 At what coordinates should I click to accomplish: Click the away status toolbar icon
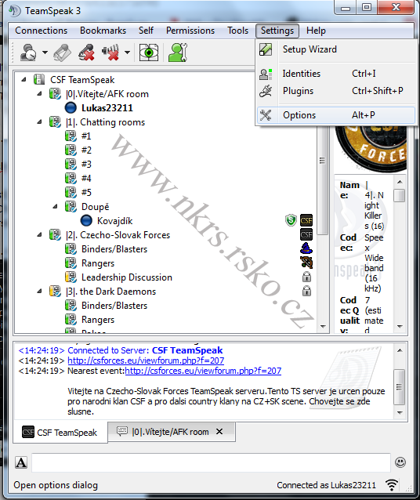28,53
